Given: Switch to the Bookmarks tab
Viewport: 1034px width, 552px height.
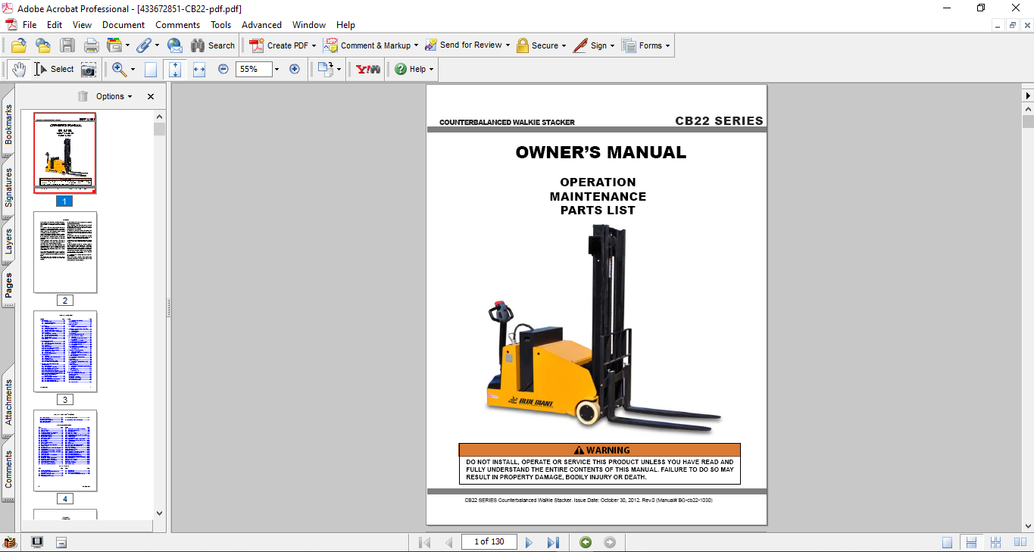Looking at the screenshot, I should (8, 124).
